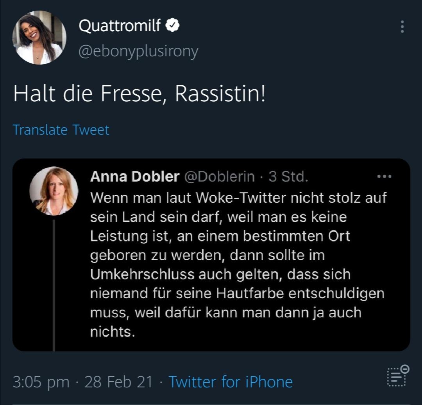
Task: Click the verified badge next to Quattromilf
Action: tap(172, 25)
